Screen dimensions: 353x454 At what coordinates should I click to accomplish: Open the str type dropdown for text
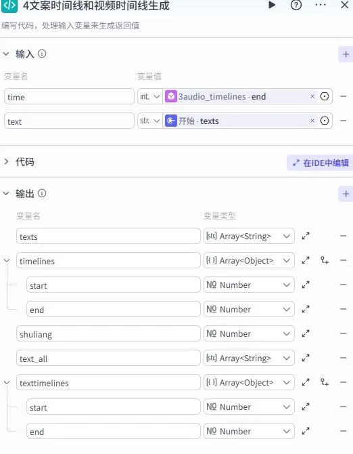point(150,121)
